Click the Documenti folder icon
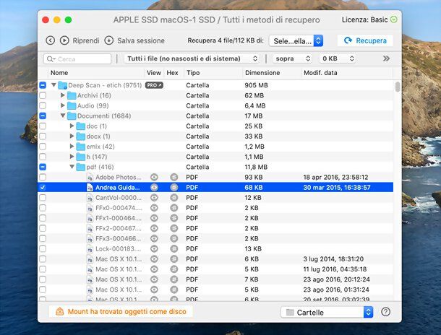 [72, 116]
